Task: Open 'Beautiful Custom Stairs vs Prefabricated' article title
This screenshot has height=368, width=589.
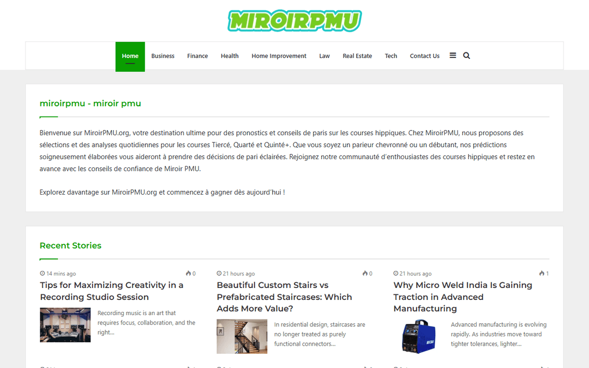Action: tap(284, 297)
